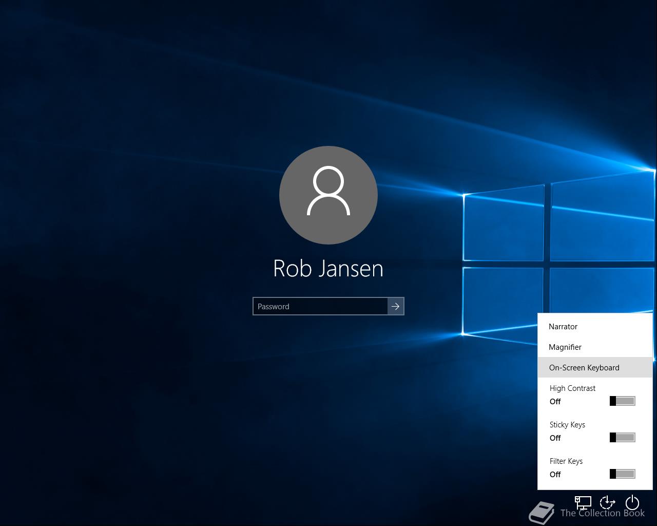Open the On-Screen Keyboard option
This screenshot has width=657, height=526.
coord(584,368)
